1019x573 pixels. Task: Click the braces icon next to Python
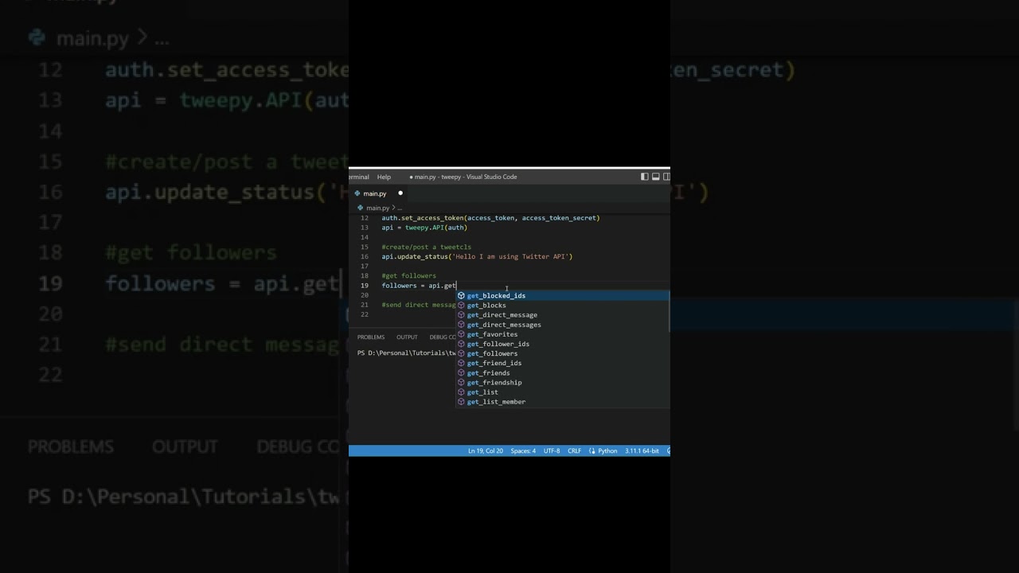click(591, 450)
